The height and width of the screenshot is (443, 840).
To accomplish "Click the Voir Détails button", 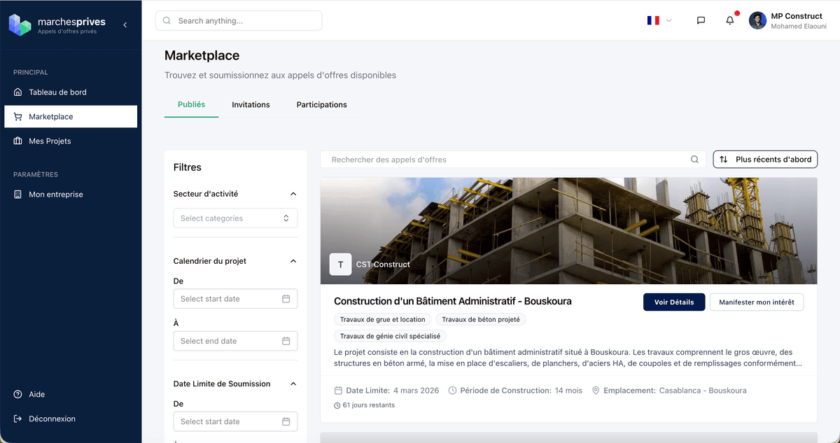I will [674, 302].
